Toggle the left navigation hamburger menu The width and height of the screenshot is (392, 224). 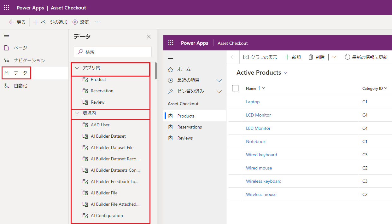(7, 36)
